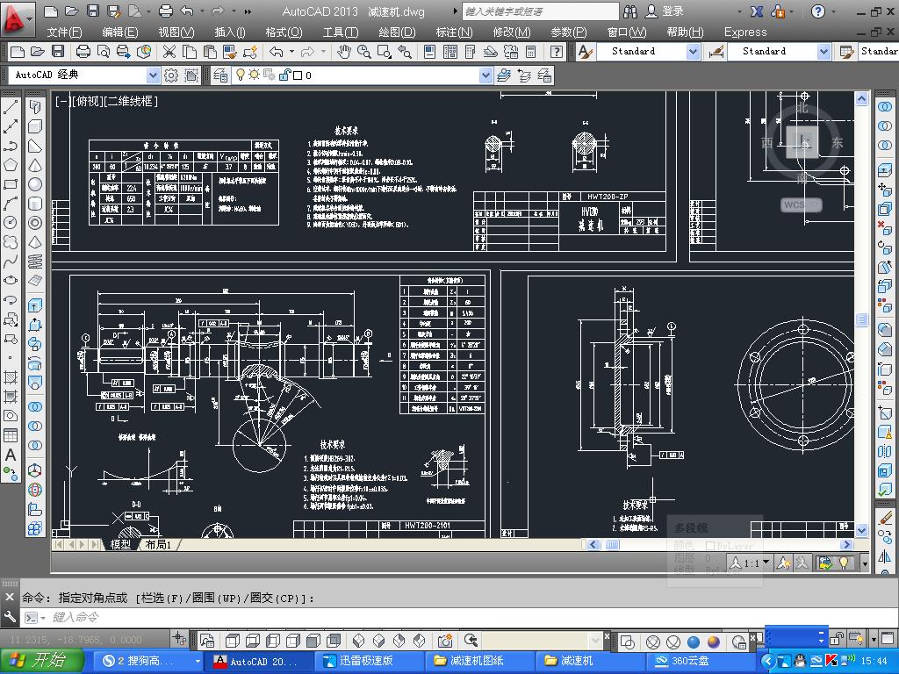
Task: Select the Pan hand tool
Action: (x=344, y=52)
